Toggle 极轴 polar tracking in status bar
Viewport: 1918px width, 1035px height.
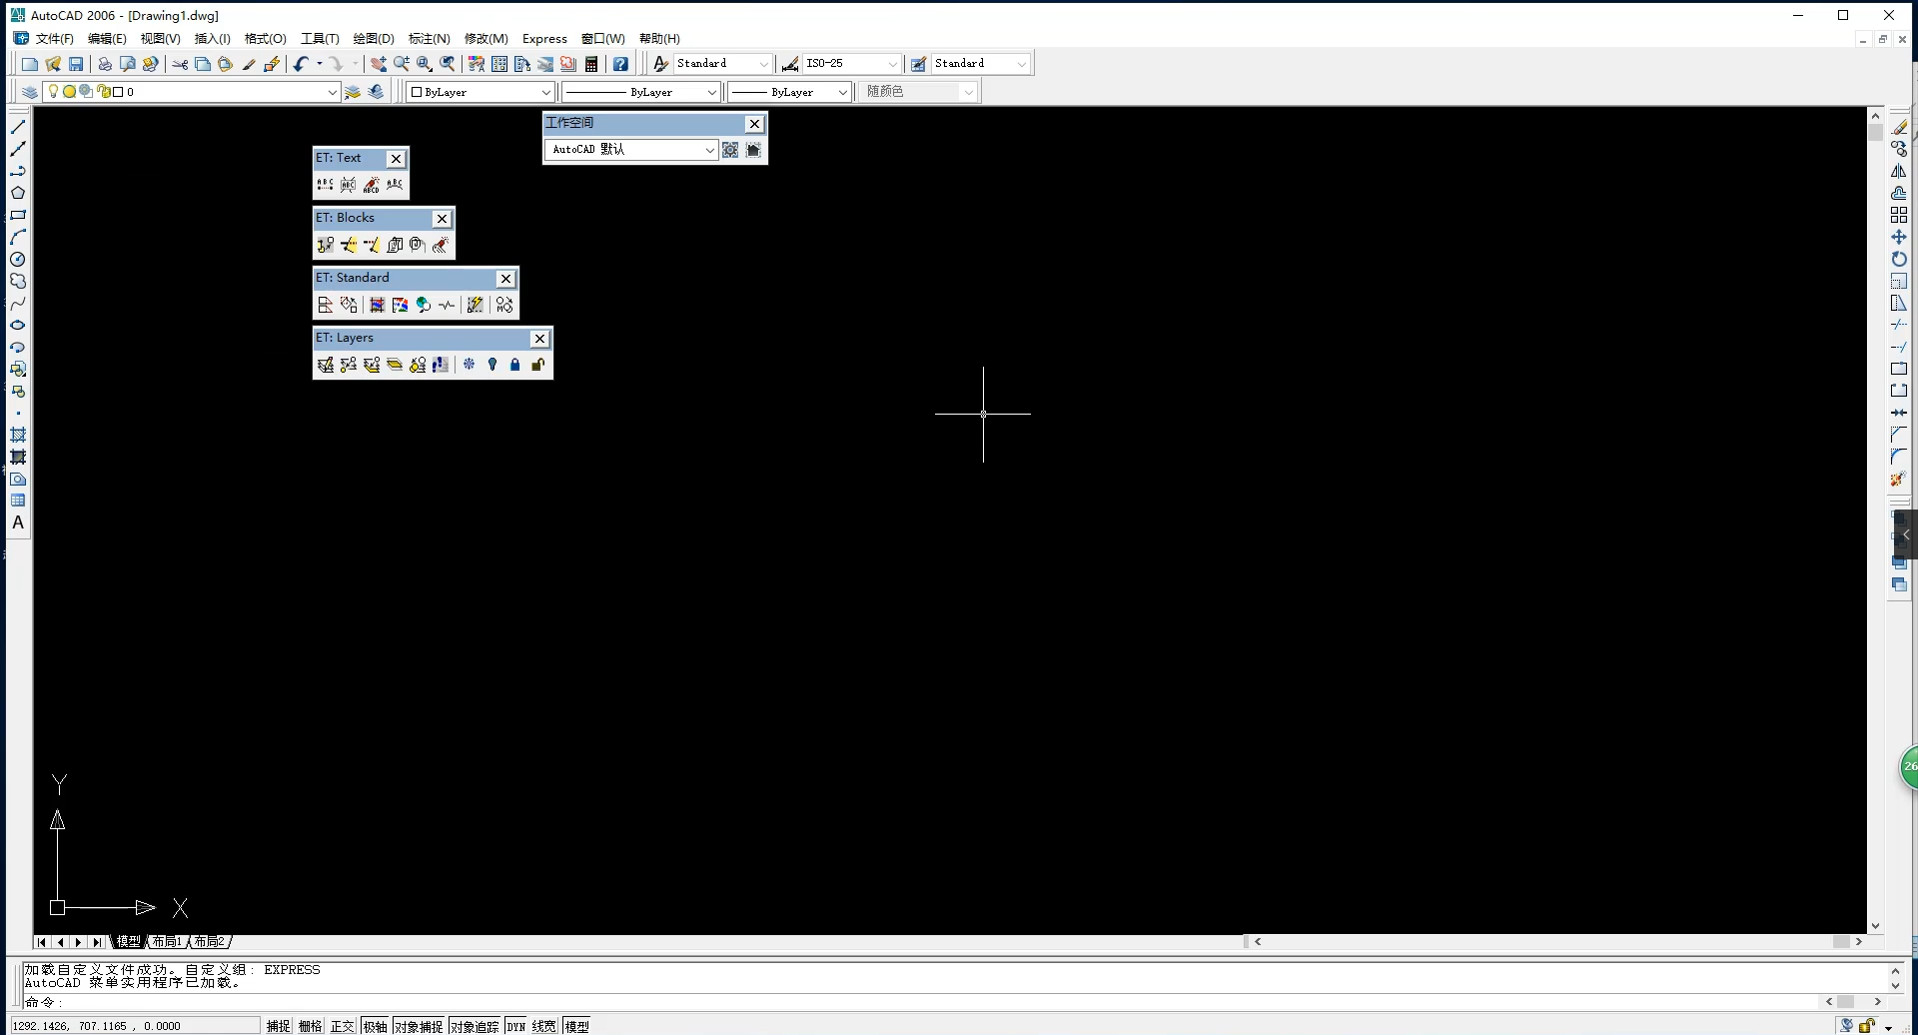coord(375,1026)
